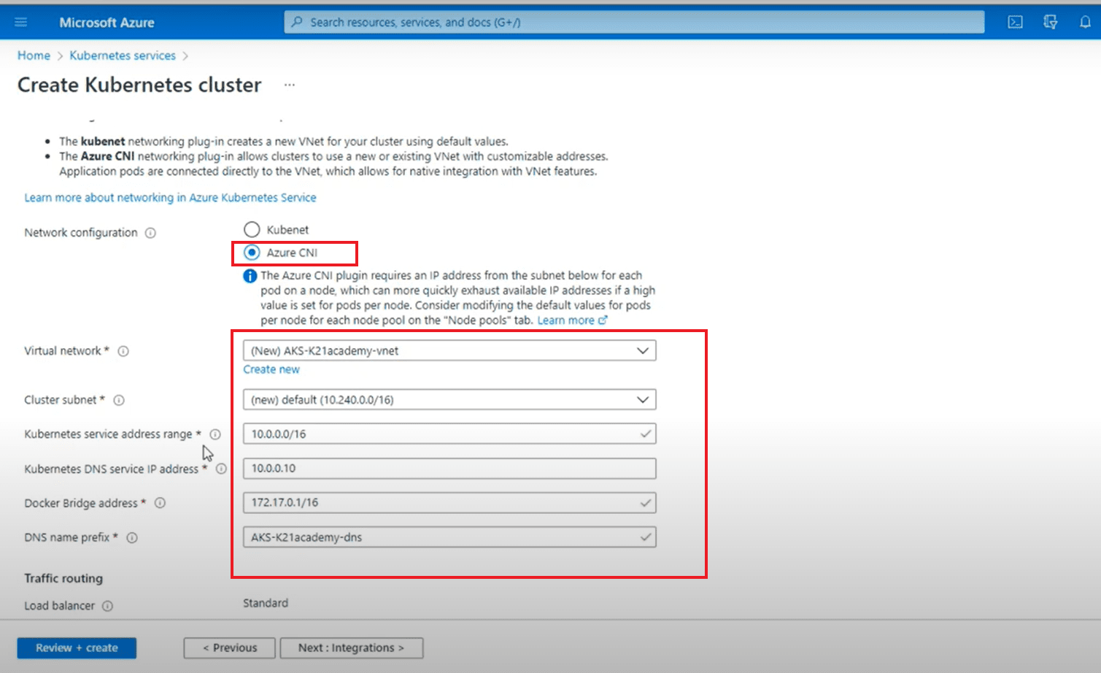This screenshot has width=1101, height=673.
Task: Open the notifications bell
Action: click(x=1085, y=22)
